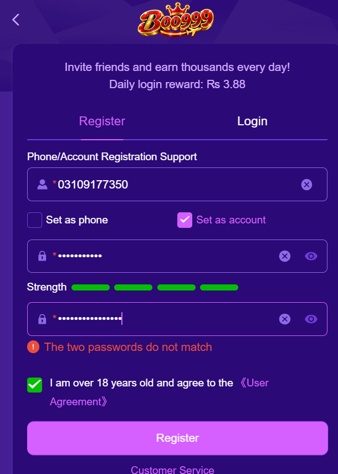This screenshot has height=474, width=338.
Task: Select the Register tab
Action: click(x=102, y=121)
